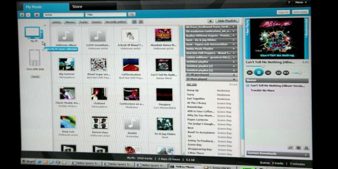This screenshot has height=169, width=338.
Task: Select the Recently added filter tab
Action: (x=116, y=22)
